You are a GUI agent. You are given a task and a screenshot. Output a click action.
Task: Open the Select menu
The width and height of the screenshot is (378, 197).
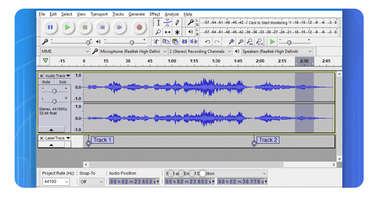[x=66, y=14]
